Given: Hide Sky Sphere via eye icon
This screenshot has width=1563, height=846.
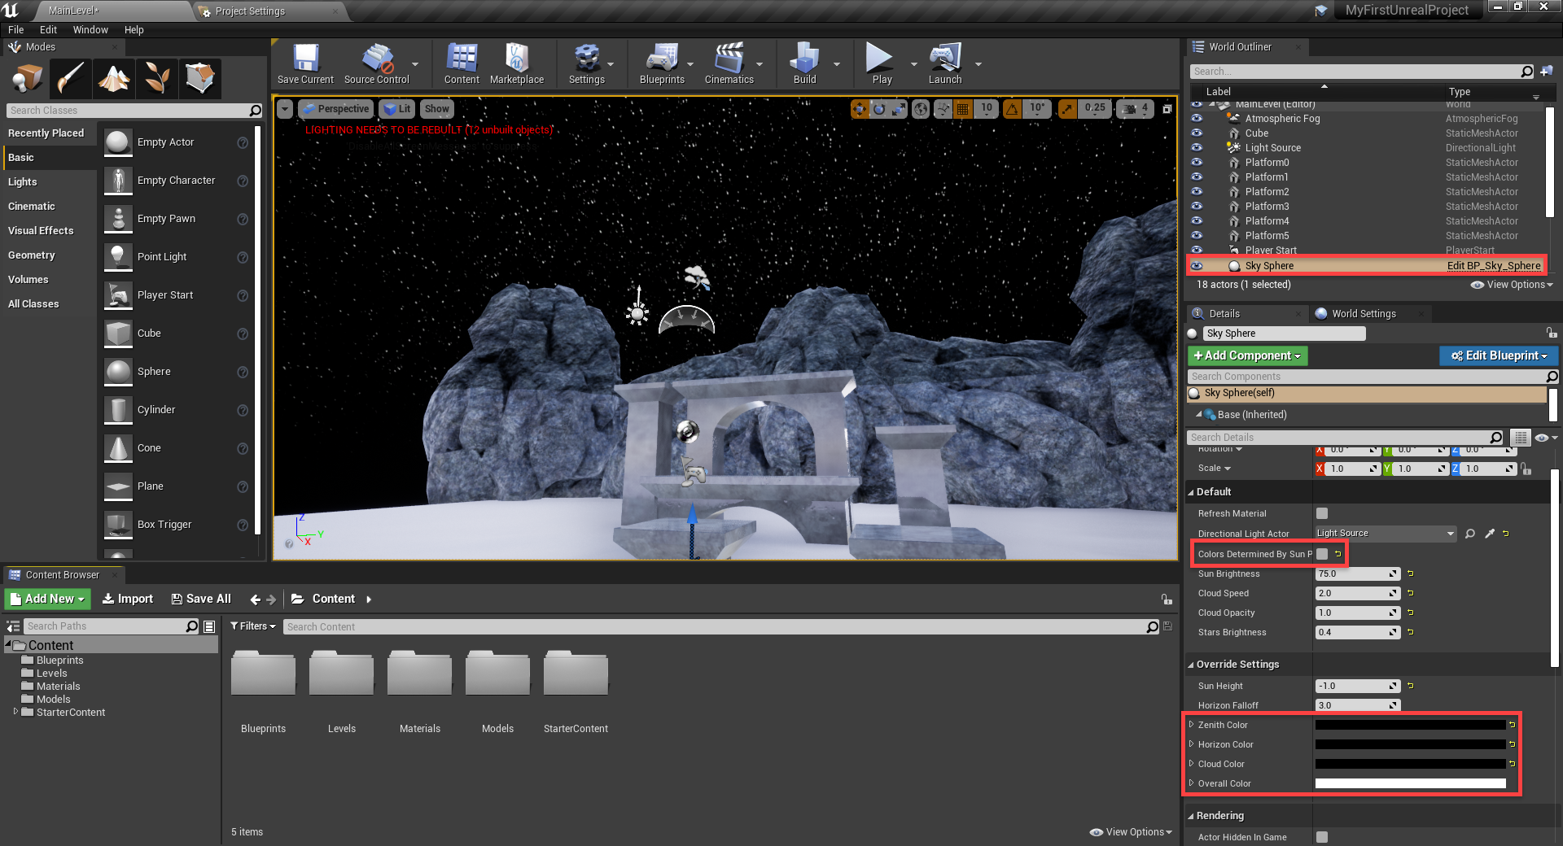Looking at the screenshot, I should (1197, 266).
